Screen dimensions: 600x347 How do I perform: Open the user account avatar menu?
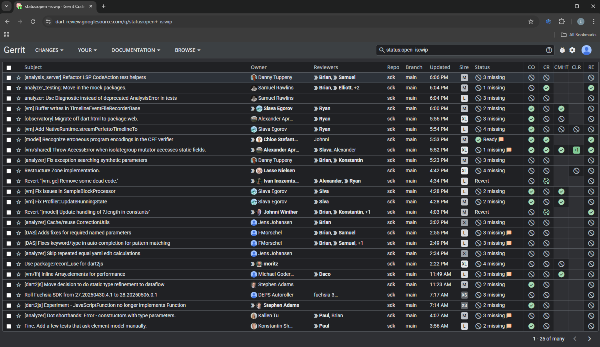point(587,50)
